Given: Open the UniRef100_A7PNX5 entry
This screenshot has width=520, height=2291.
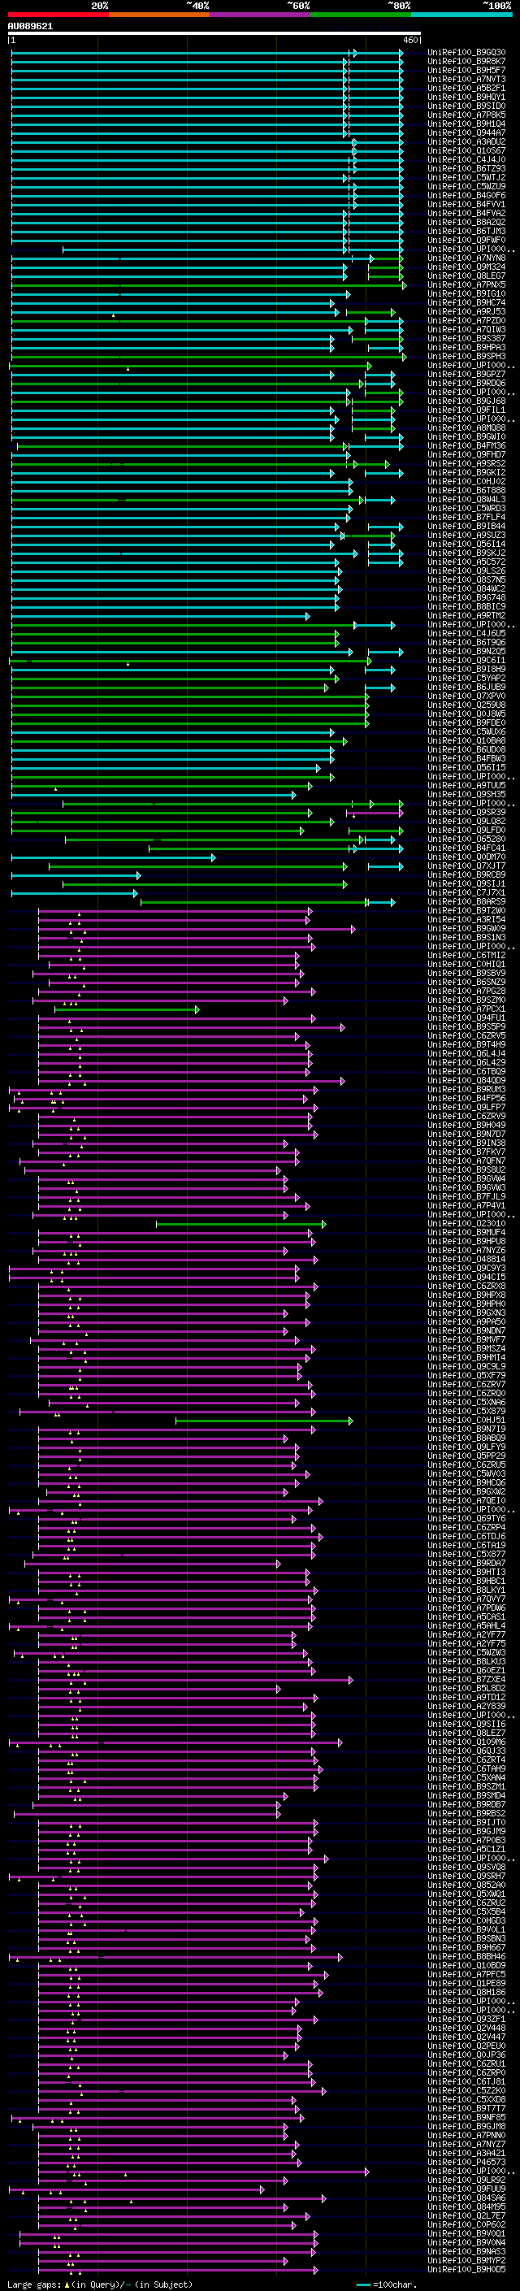Looking at the screenshot, I should point(466,284).
